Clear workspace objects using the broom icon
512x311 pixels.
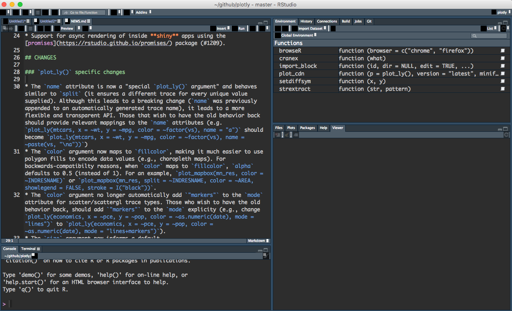pyautogui.click(x=333, y=28)
